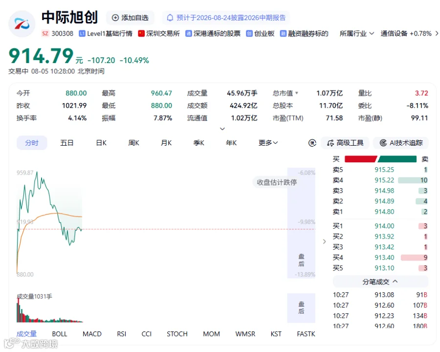The image size is (440, 352).
Task: Toggle the 总市值 dropdown arrow
Action: click(x=297, y=93)
